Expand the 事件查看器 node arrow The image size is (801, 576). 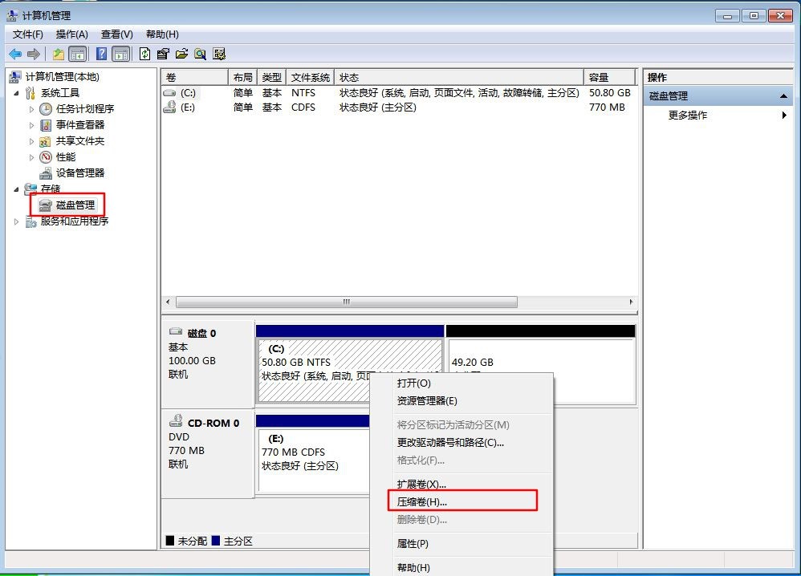tap(31, 125)
